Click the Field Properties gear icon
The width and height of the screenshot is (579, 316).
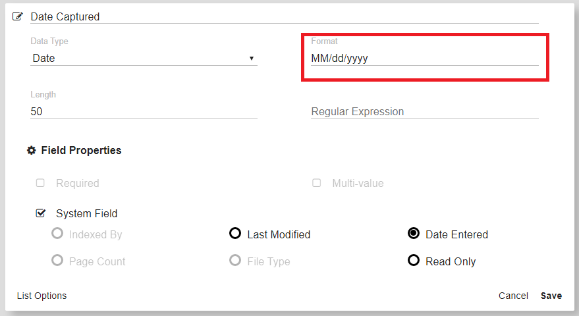(31, 151)
